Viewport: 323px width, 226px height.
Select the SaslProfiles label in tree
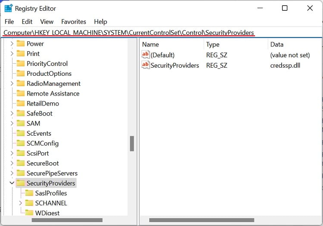tap(51, 193)
